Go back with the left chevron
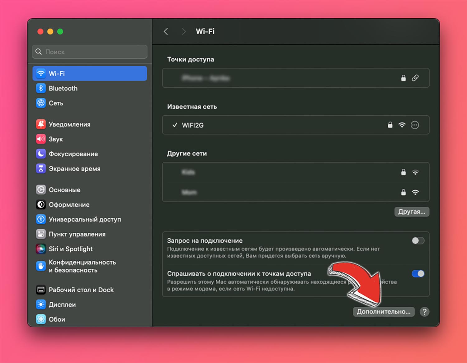Screen dimensions: 467x363 166,31
